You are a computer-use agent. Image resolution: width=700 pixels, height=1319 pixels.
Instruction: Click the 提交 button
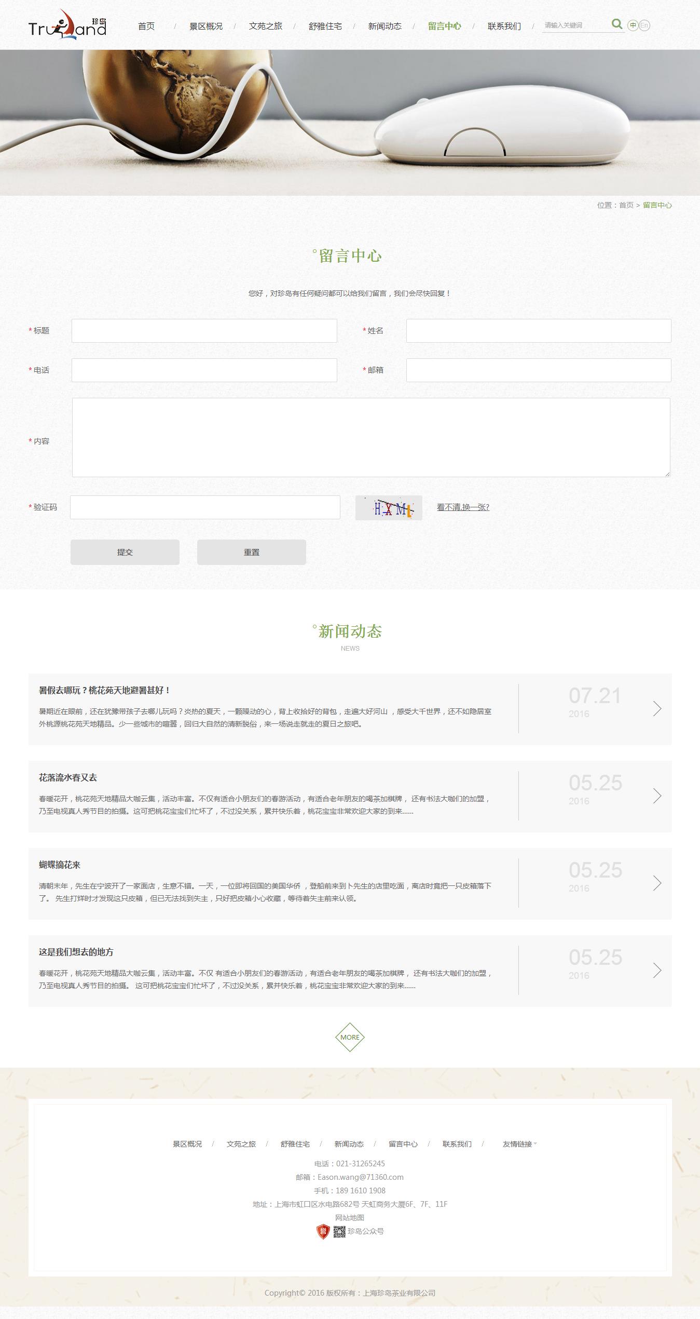coord(125,552)
